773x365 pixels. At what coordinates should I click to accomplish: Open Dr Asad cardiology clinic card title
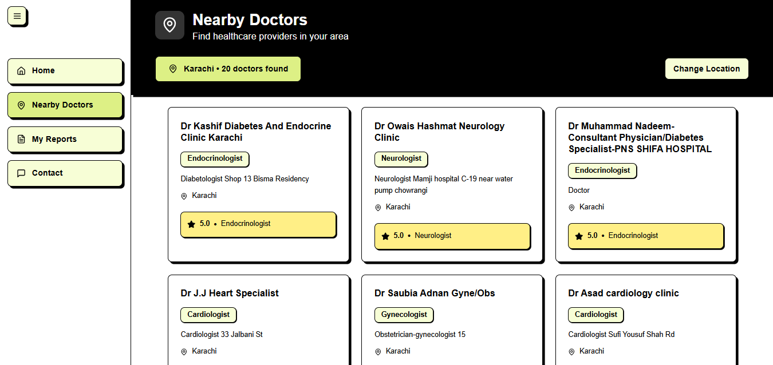pos(624,293)
